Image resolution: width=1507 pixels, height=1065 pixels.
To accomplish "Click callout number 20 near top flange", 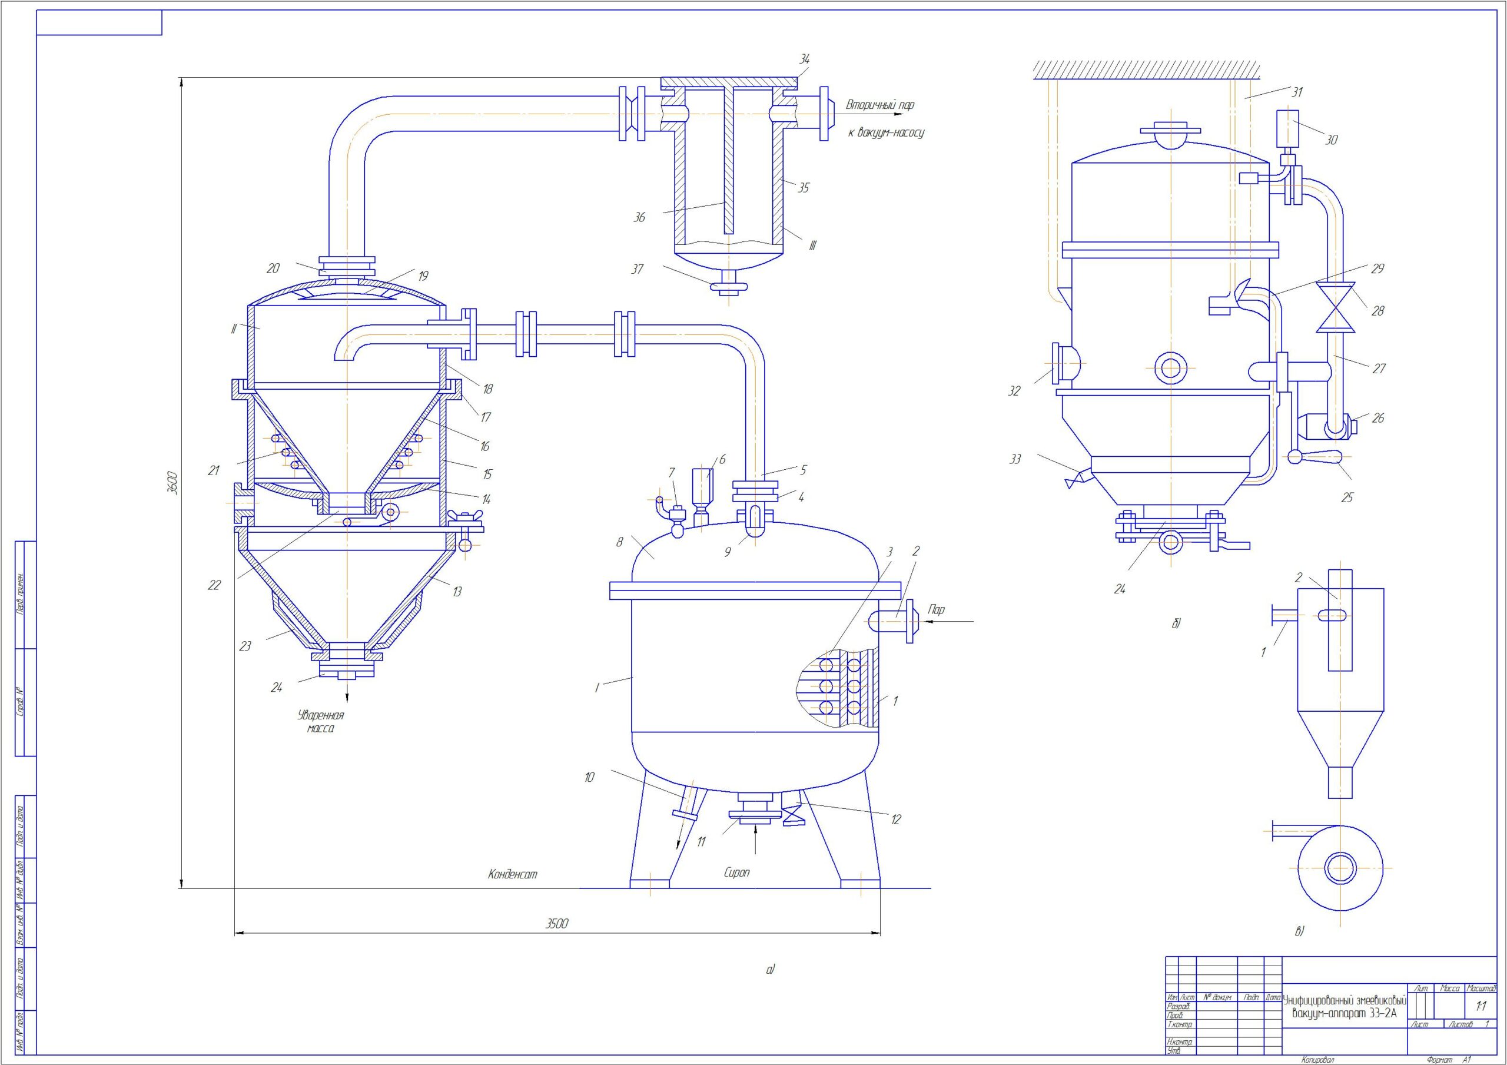I will (273, 268).
